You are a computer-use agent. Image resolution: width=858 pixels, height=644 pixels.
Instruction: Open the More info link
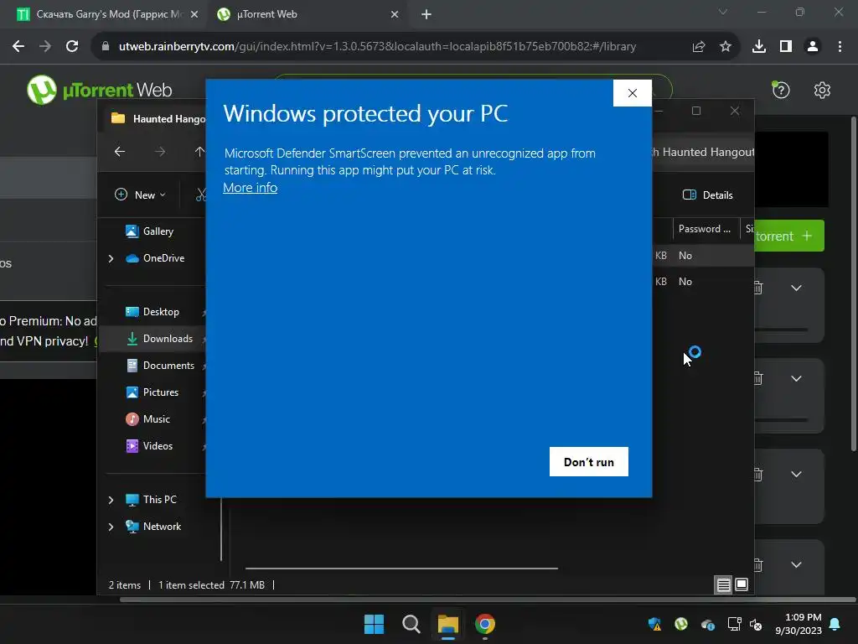coord(250,187)
